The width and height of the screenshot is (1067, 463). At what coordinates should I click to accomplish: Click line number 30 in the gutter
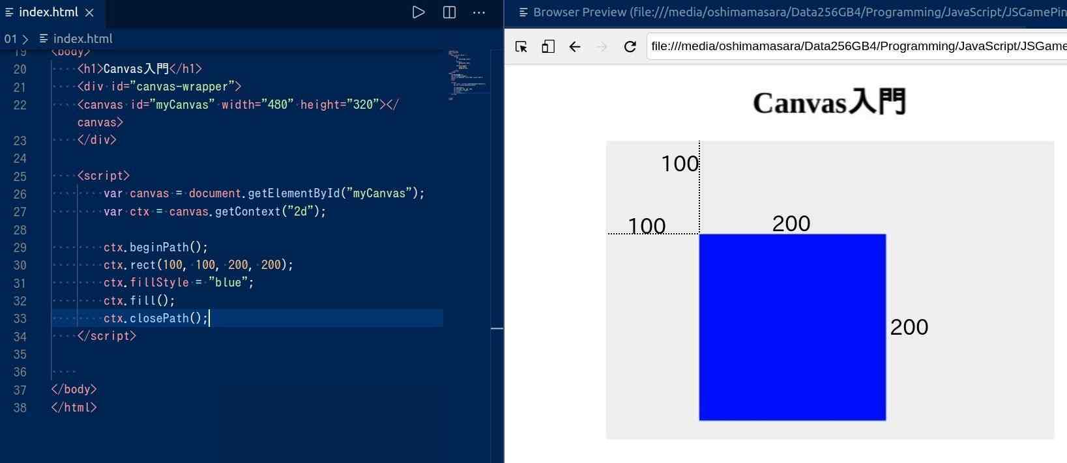(x=20, y=265)
